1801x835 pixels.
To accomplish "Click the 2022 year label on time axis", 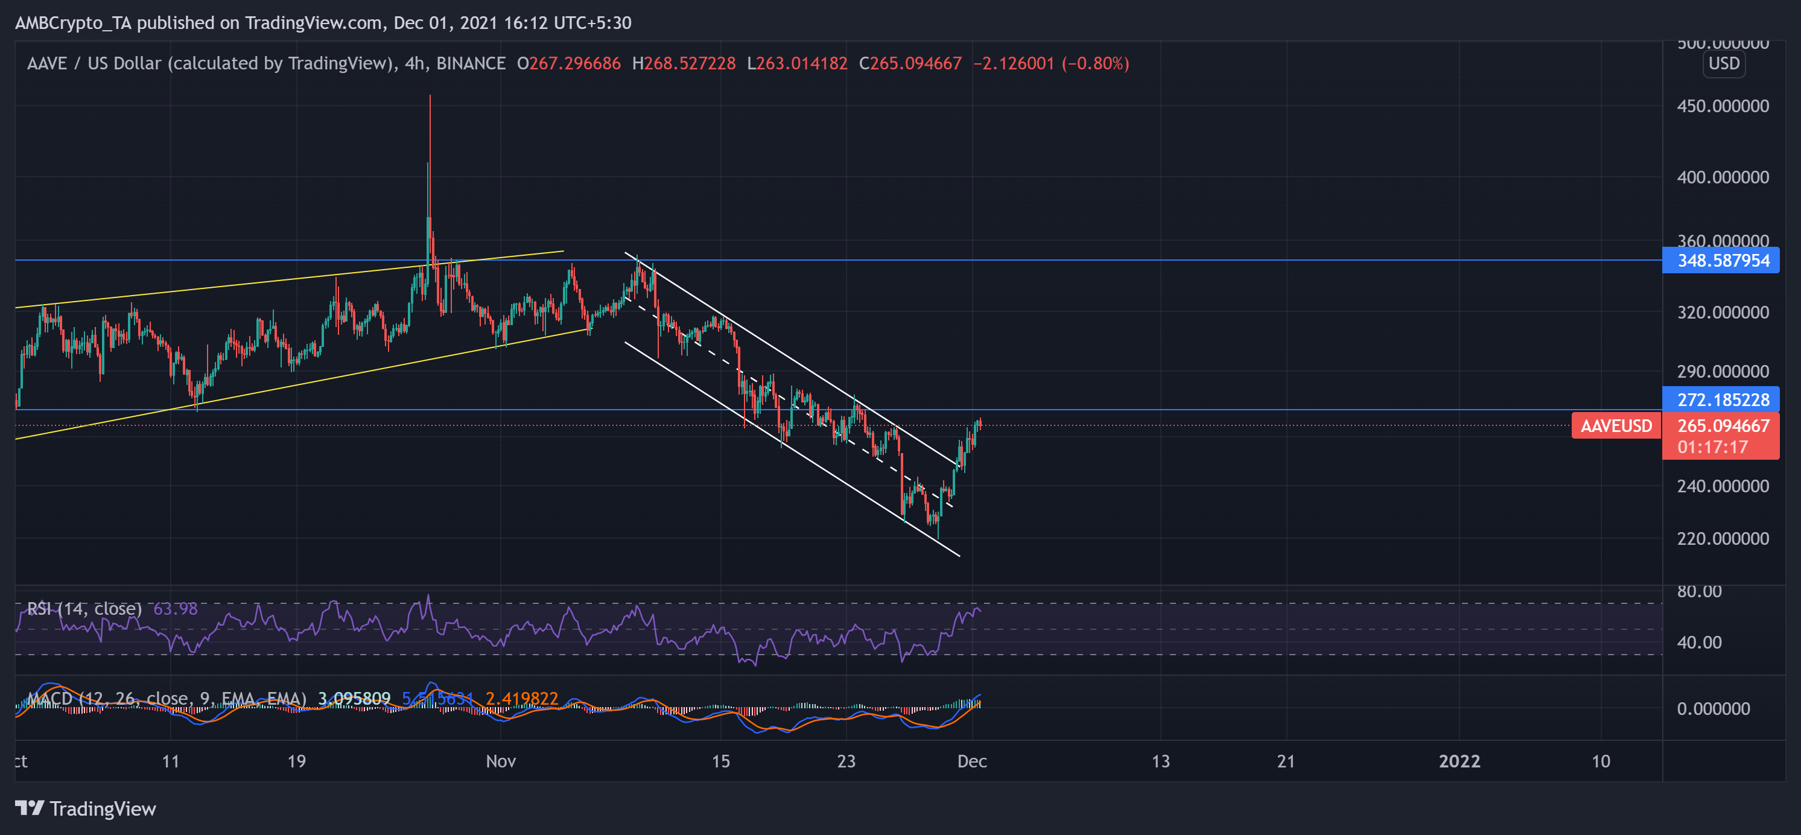I will pos(1459,761).
